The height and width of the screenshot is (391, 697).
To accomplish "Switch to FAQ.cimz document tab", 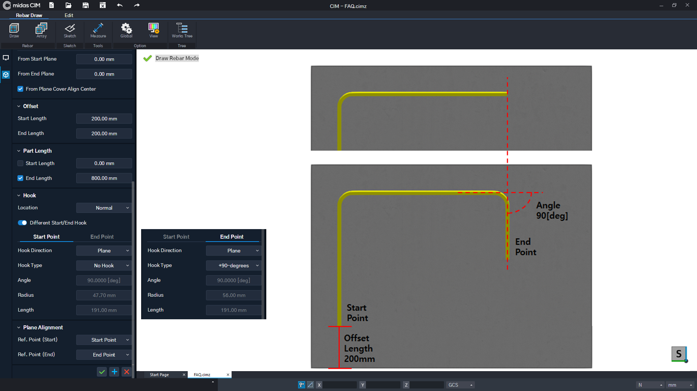I will [202, 375].
